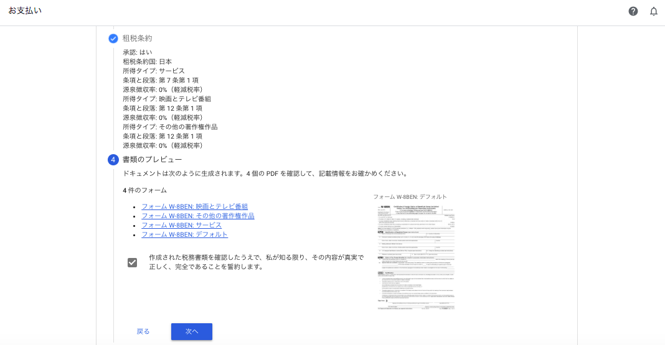Open the フォーム W-8BEN: 映画とテレビ番組 link
Viewport: 665px width, 345px height.
(x=194, y=206)
